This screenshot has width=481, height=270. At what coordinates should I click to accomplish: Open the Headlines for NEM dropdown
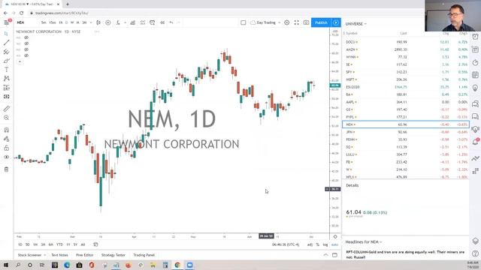364,241
